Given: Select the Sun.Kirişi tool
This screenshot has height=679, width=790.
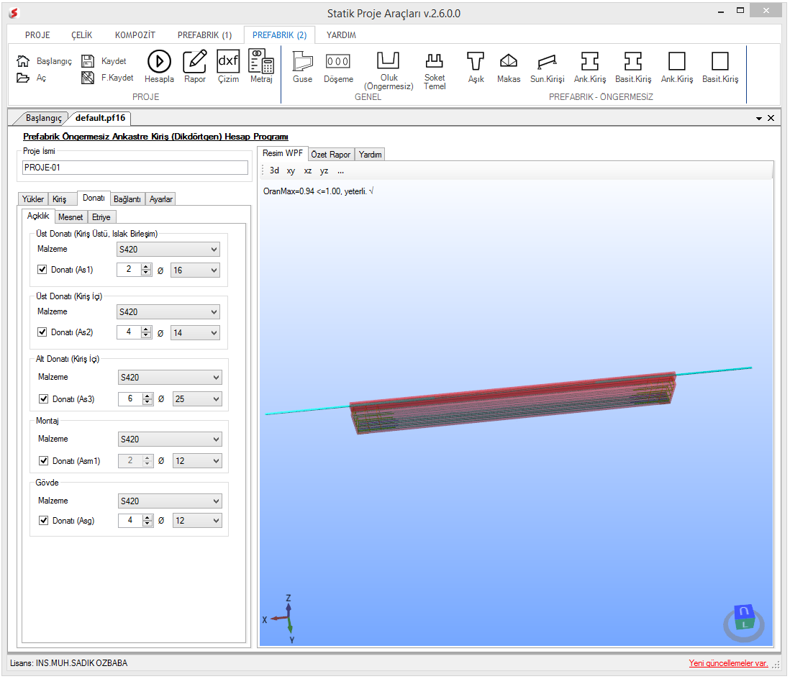Looking at the screenshot, I should (x=547, y=67).
